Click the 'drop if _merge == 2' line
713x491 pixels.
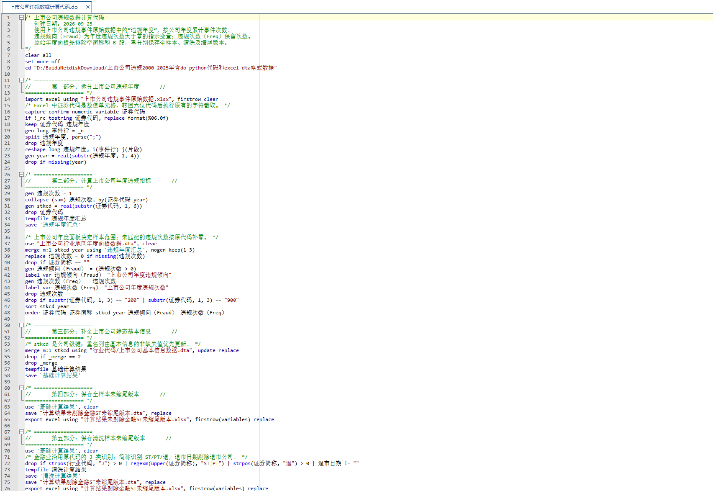coord(53,357)
